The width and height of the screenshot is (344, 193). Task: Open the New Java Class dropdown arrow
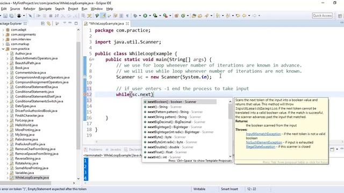(188, 16)
